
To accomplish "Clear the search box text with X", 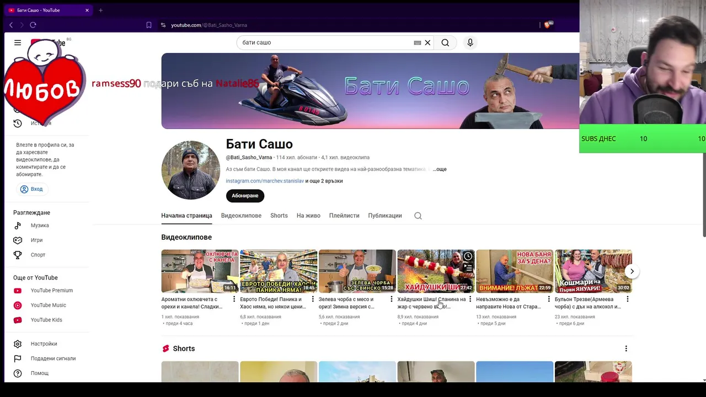I will (427, 42).
